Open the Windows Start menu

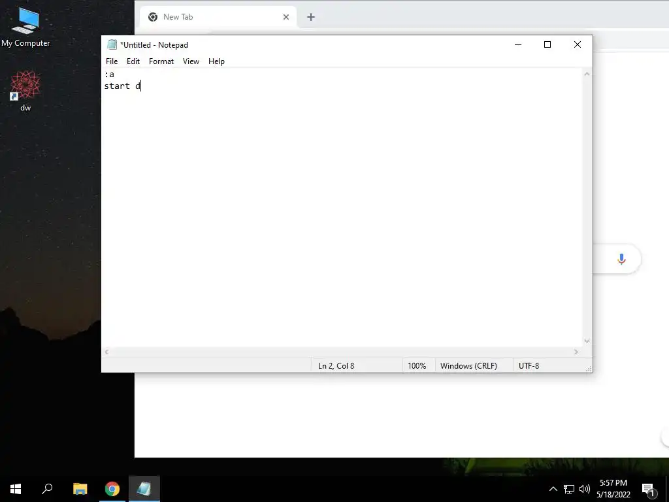(x=16, y=489)
